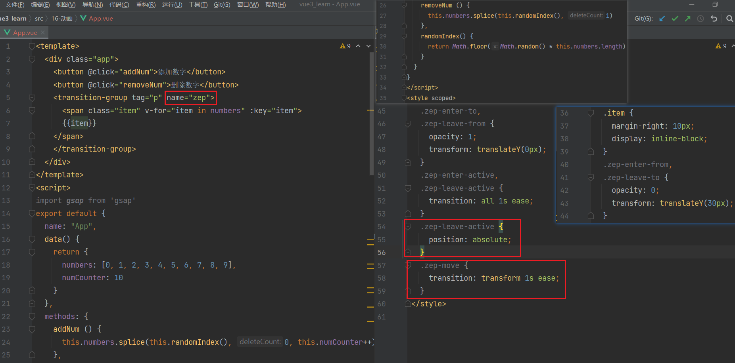Screen dimensions: 735x363
Task: Collapse export default block at line 14
Action: coord(32,213)
